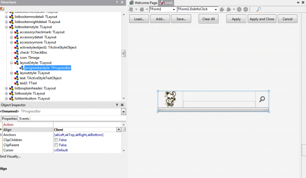Viewport: 306px width, 178px height.
Task: Close the Structure panel
Action: coord(122,2)
